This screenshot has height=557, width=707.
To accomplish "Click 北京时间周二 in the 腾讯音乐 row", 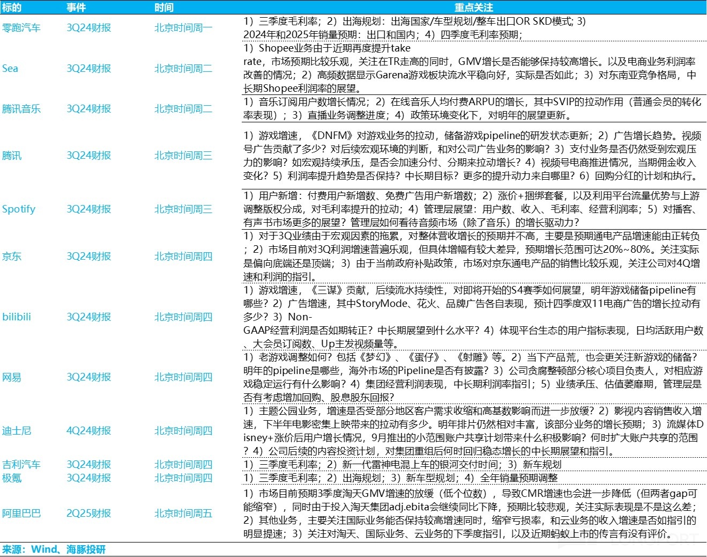I will click(x=183, y=109).
